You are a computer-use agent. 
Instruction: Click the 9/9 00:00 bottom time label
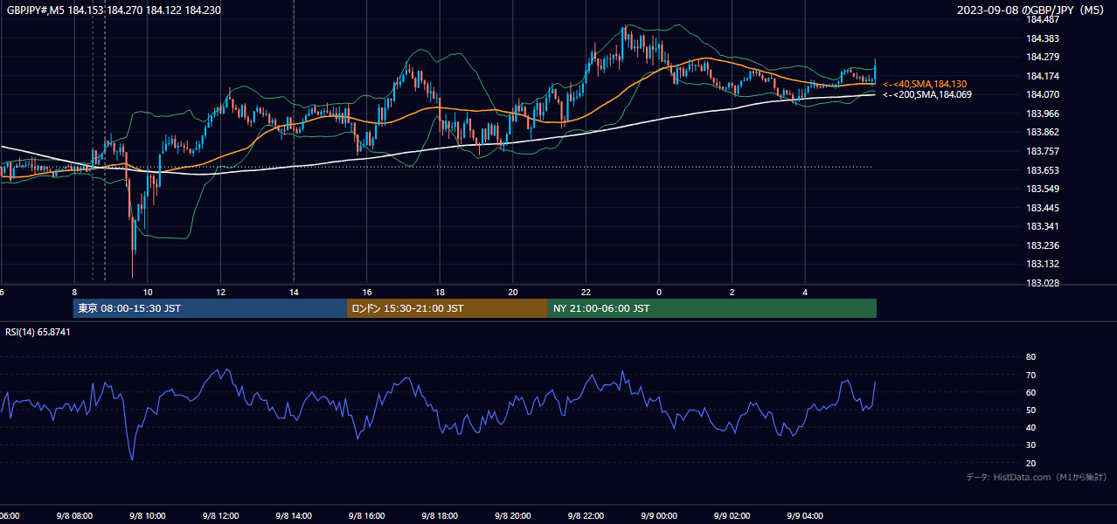pos(658,516)
